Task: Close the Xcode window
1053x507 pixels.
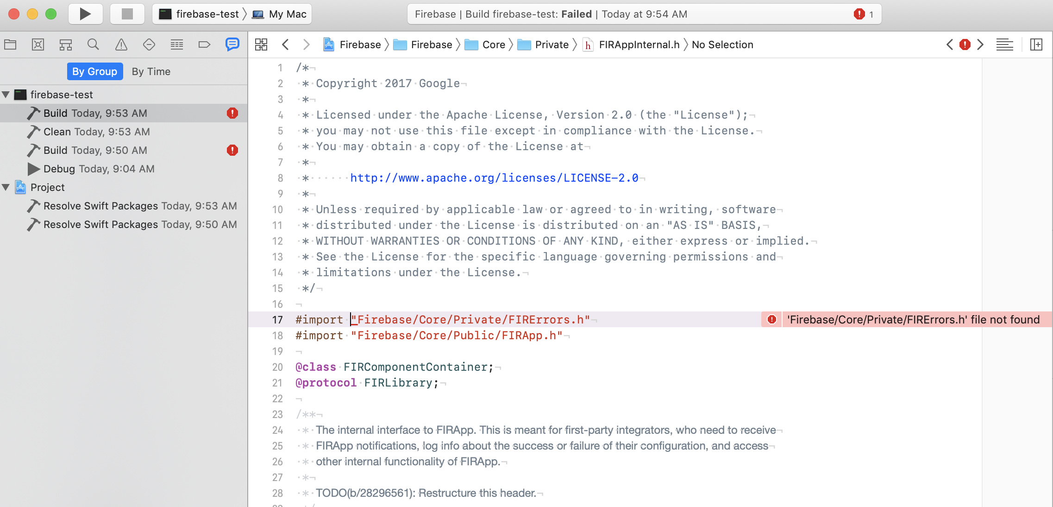Action: point(14,14)
